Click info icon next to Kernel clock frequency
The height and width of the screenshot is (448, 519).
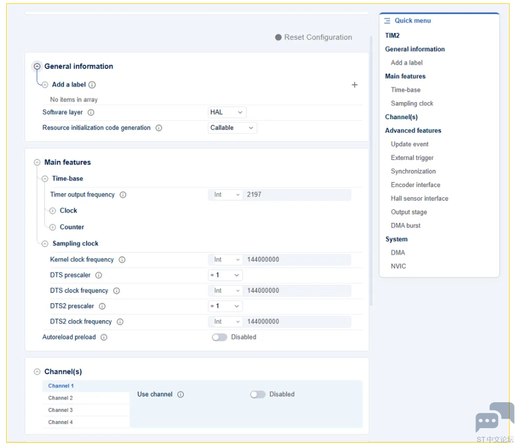(x=122, y=260)
